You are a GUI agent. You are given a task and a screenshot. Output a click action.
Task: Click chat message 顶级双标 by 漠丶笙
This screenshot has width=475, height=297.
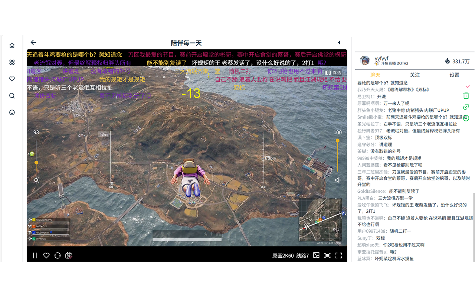384,137
